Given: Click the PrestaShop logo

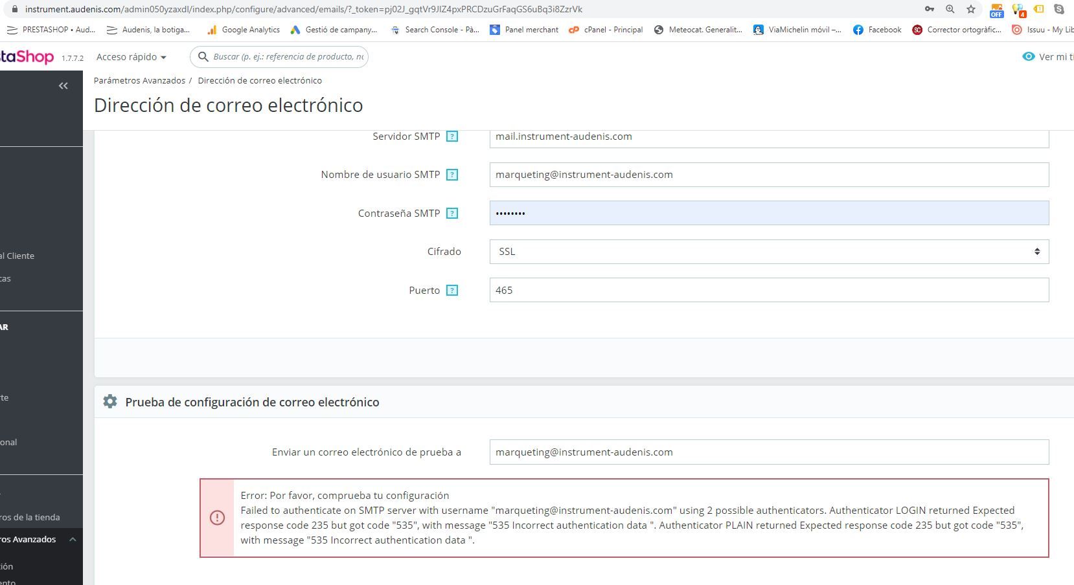Looking at the screenshot, I should pos(27,57).
